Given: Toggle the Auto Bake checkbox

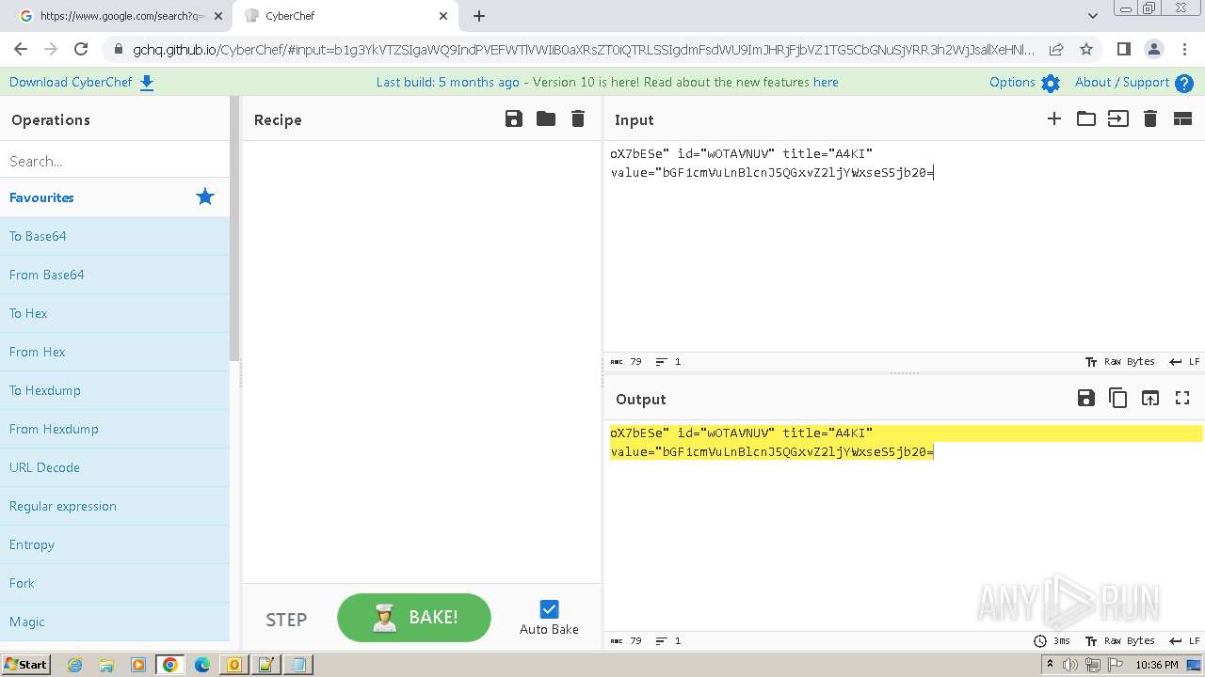Looking at the screenshot, I should 550,609.
